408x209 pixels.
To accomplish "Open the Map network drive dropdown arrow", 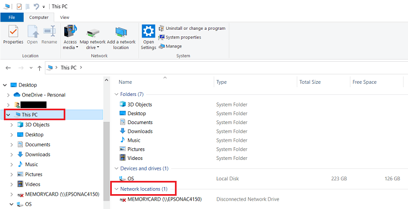I will pyautogui.click(x=98, y=47).
